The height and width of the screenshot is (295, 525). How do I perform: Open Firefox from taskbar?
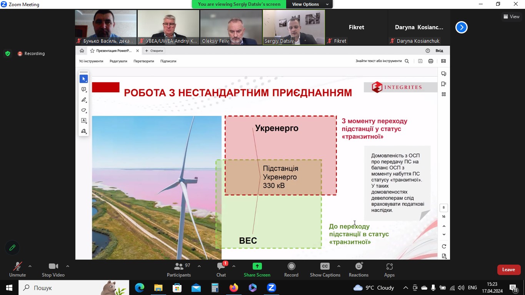pyautogui.click(x=233, y=288)
